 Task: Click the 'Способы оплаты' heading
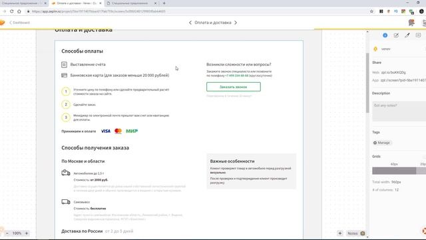click(82, 51)
